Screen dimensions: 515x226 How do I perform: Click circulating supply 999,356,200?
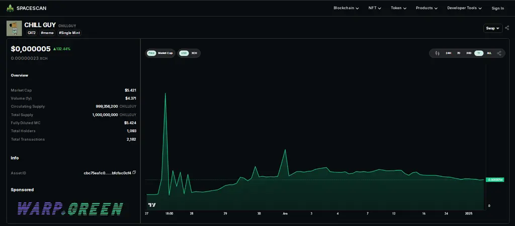(107, 106)
